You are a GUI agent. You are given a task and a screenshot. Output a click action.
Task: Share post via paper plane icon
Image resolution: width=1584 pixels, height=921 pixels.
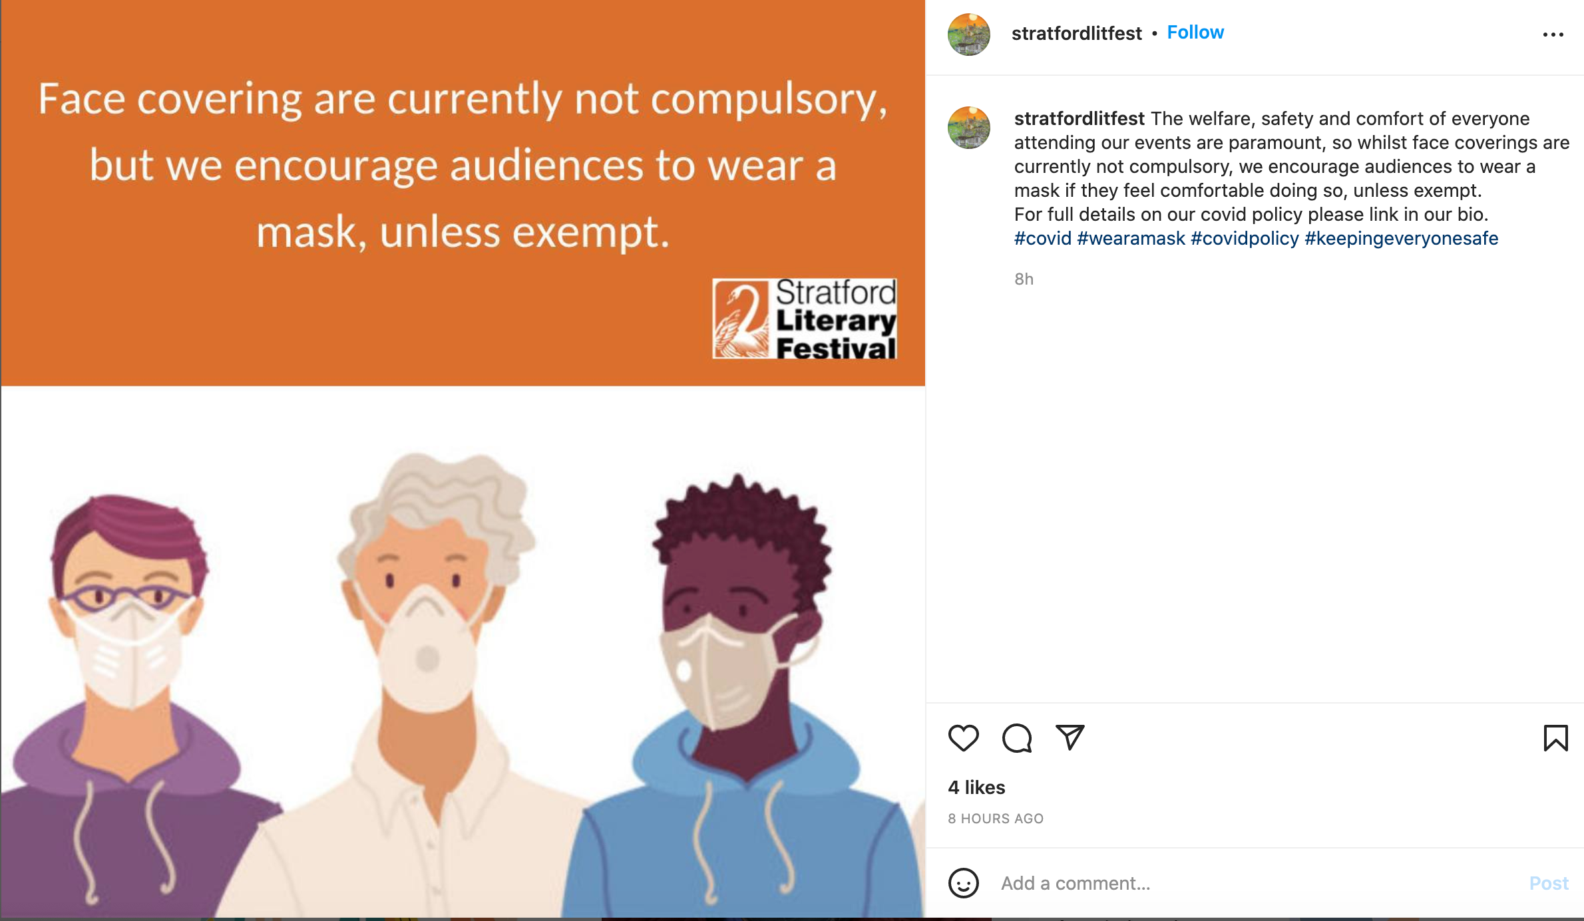coord(1070,737)
